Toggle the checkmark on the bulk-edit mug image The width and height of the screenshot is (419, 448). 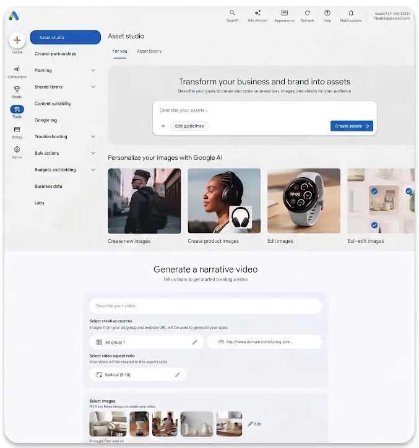pyautogui.click(x=374, y=191)
